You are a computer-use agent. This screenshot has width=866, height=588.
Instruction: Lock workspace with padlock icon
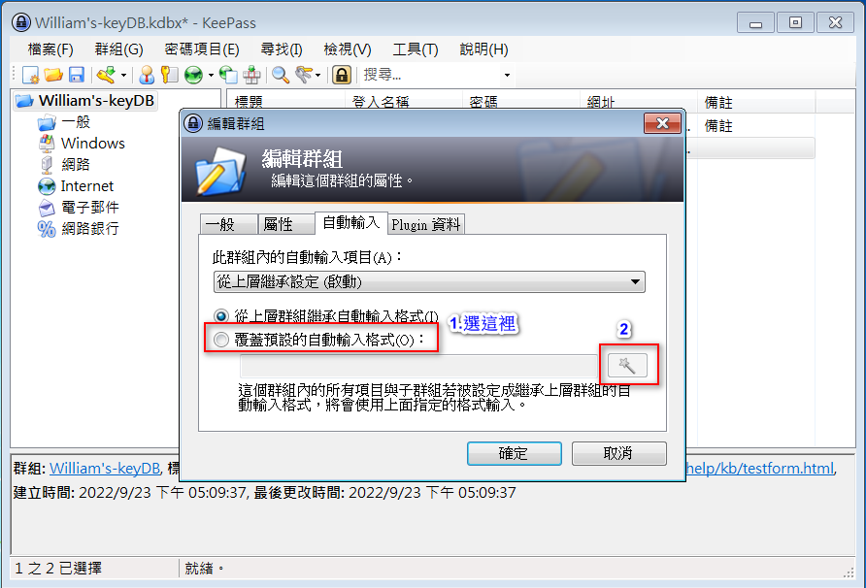tap(342, 75)
